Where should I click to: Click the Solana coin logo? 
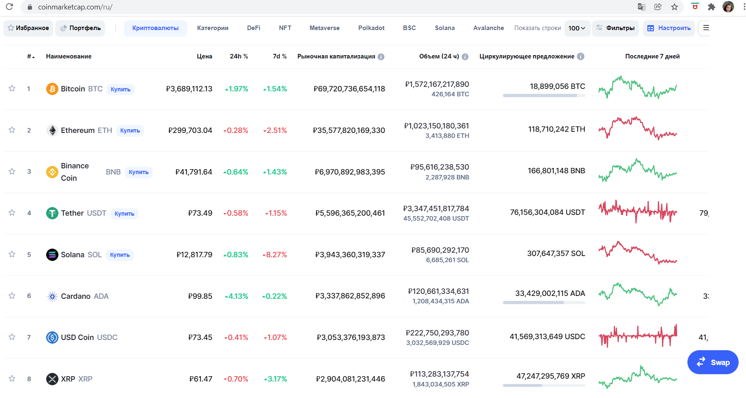52,255
